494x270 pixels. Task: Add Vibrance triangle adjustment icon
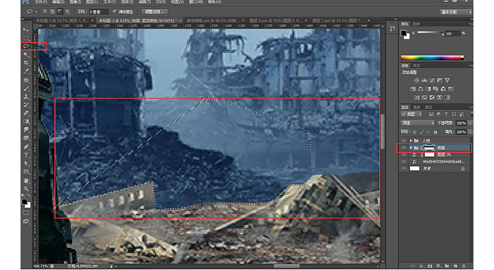coord(447,80)
